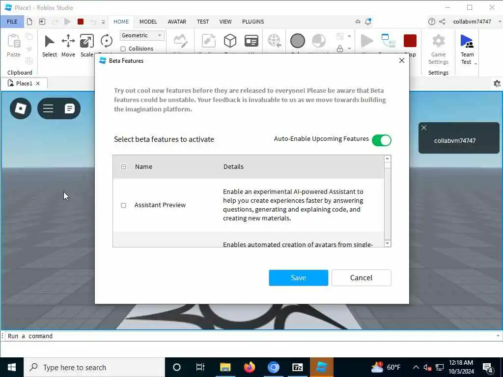The height and width of the screenshot is (377, 503).
Task: Click new file icon in quick access bar
Action: [29, 22]
